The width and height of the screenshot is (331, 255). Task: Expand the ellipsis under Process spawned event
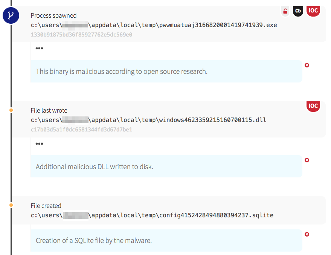(x=39, y=49)
